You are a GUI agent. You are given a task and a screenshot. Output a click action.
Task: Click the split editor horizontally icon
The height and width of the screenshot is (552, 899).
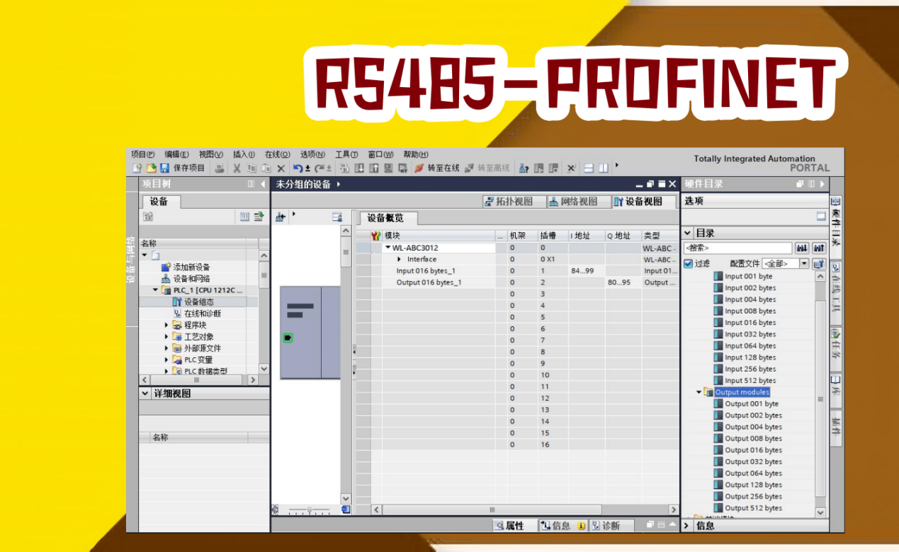pyautogui.click(x=588, y=168)
